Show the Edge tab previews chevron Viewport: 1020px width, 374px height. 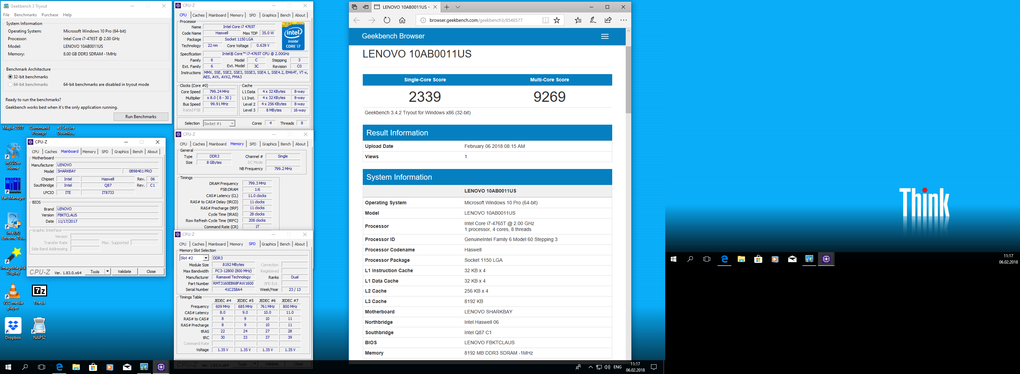click(x=458, y=7)
